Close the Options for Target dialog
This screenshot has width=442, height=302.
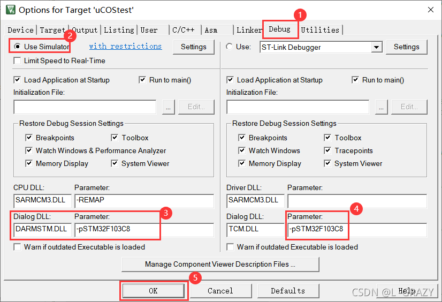point(430,10)
